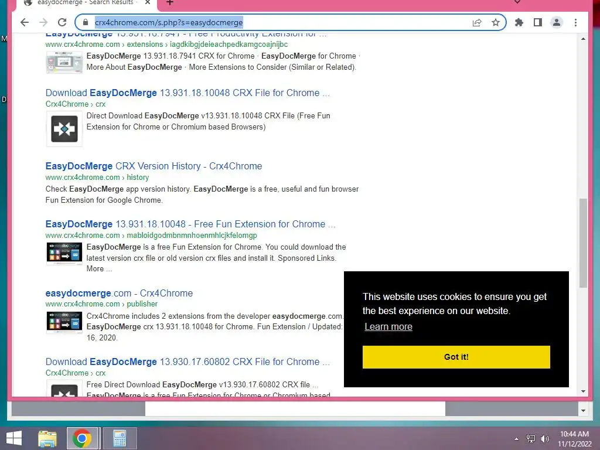
Task: View site information lock icon
Action: click(86, 22)
